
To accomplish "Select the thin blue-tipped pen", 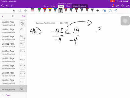I will pos(71,10).
